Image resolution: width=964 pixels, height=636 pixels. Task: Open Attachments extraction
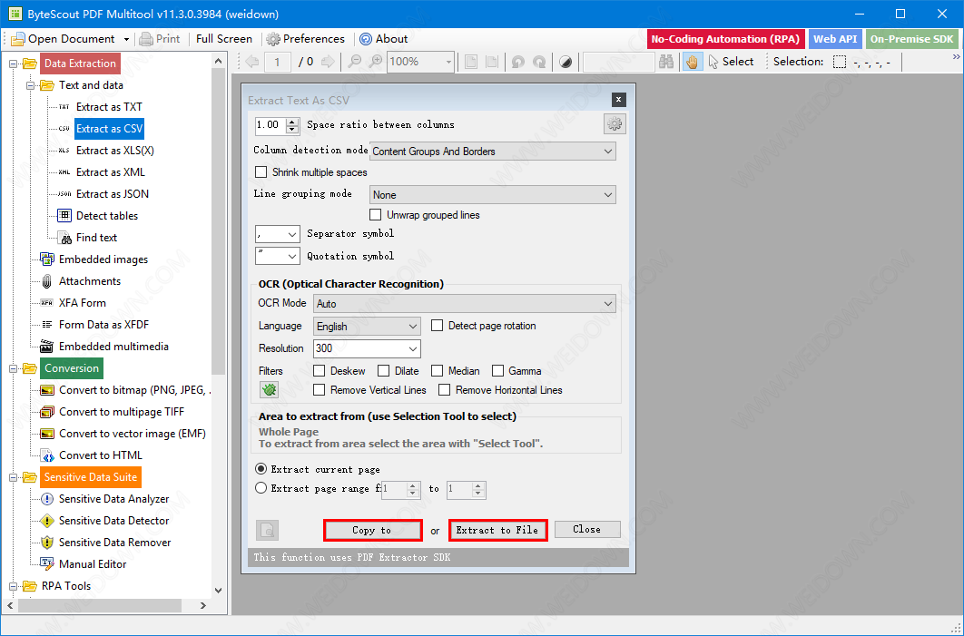tap(90, 281)
